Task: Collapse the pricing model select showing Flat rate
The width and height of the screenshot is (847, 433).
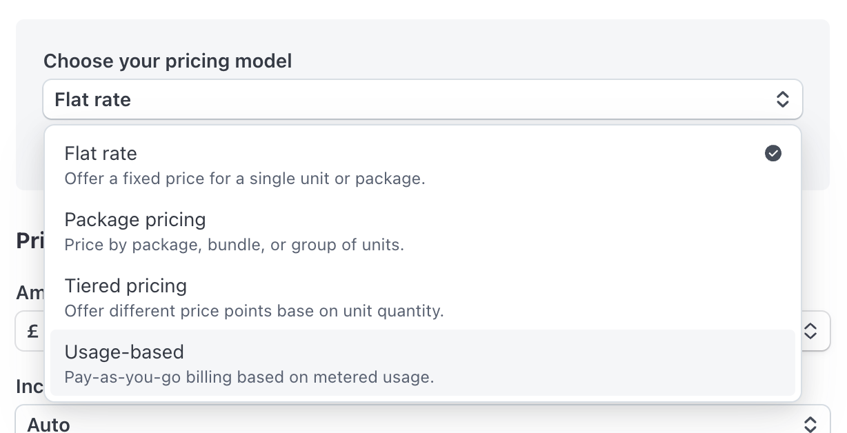Action: pos(414,99)
